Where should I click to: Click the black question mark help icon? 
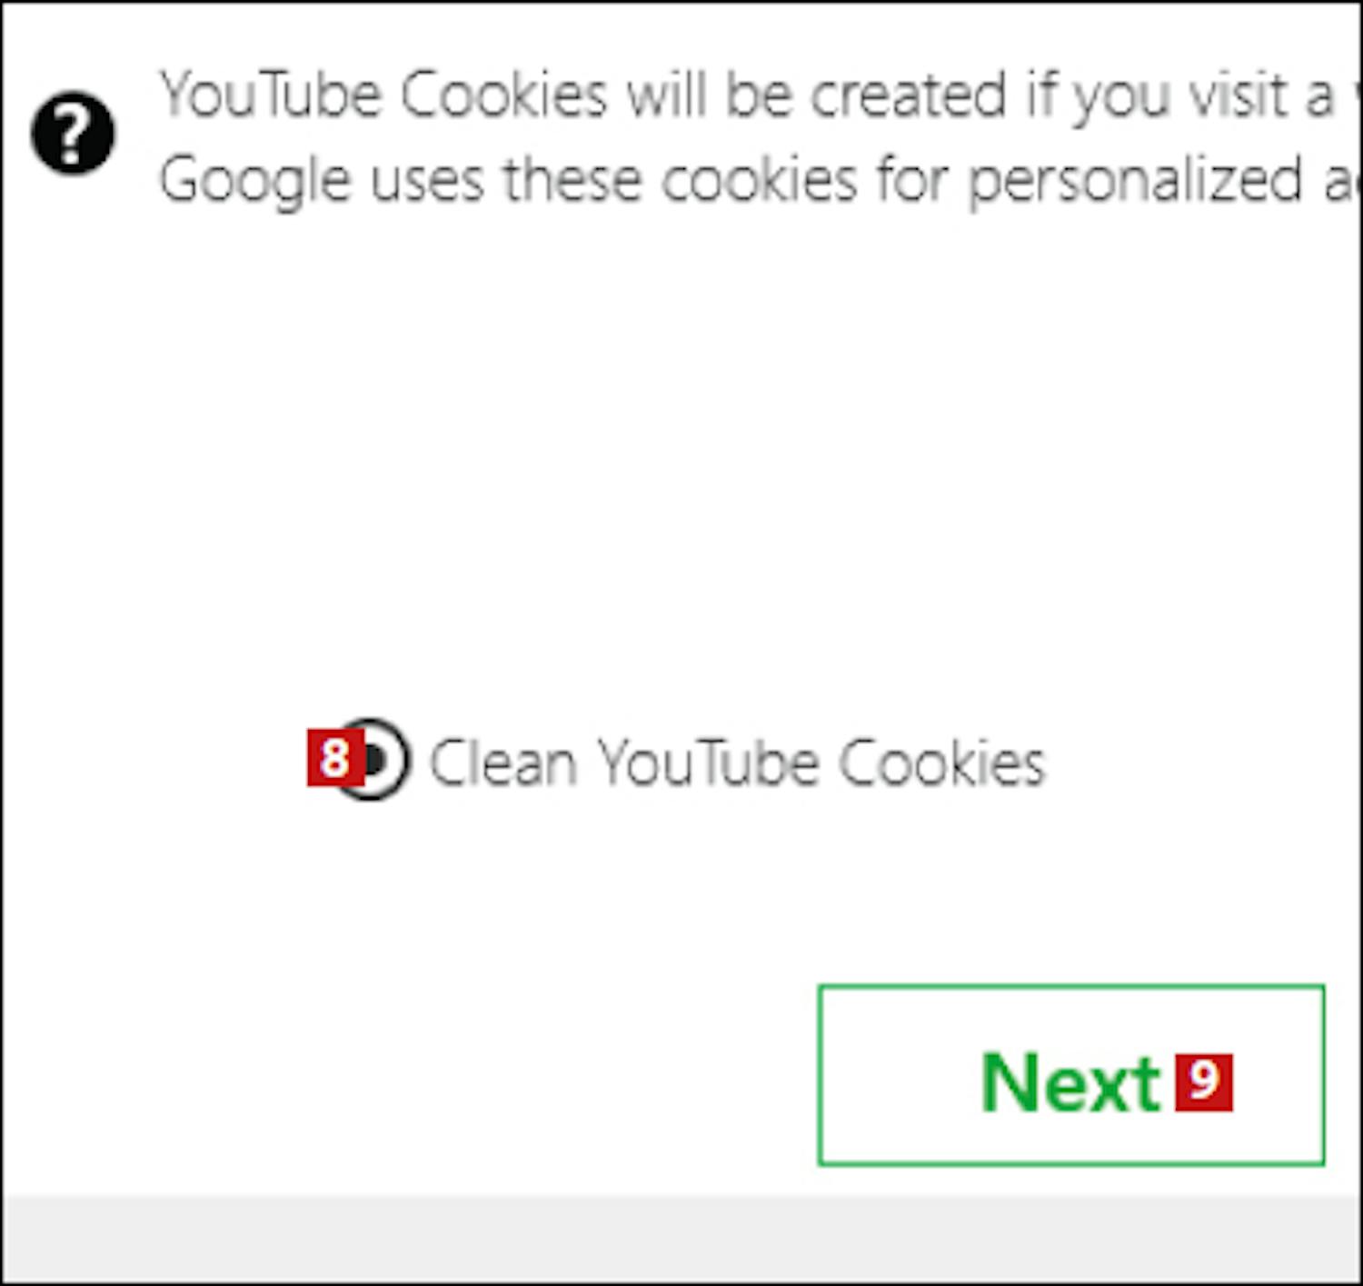pos(74,133)
